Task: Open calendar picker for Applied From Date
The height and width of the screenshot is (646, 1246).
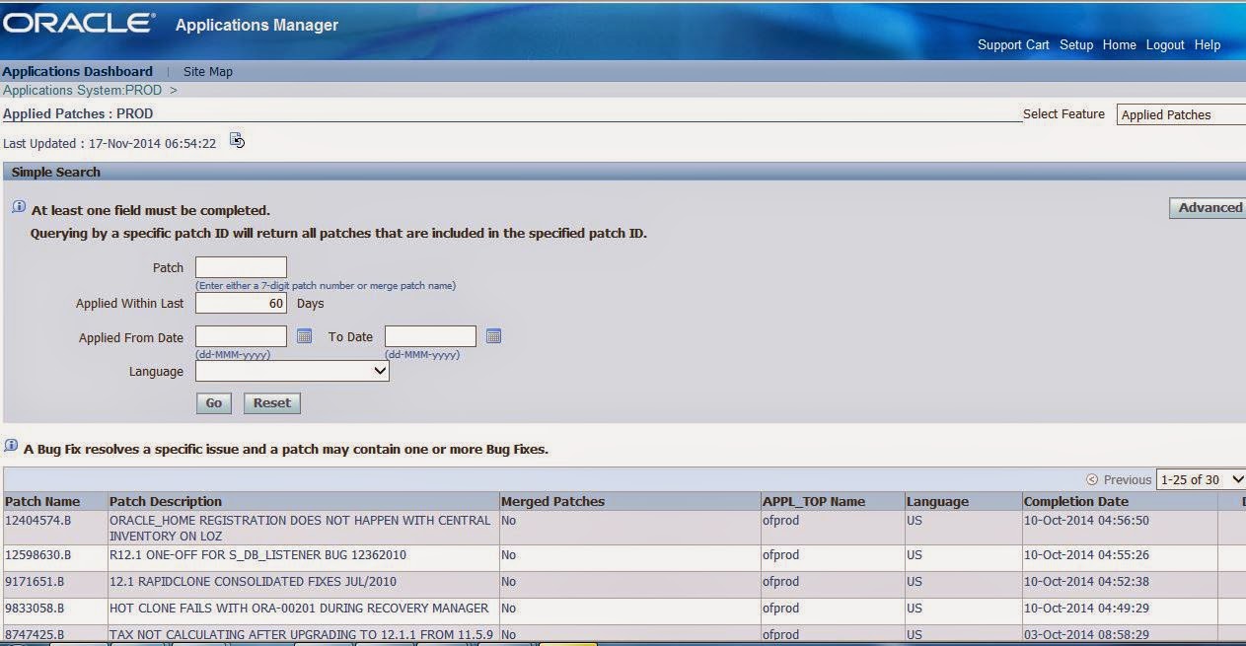Action: 304,335
